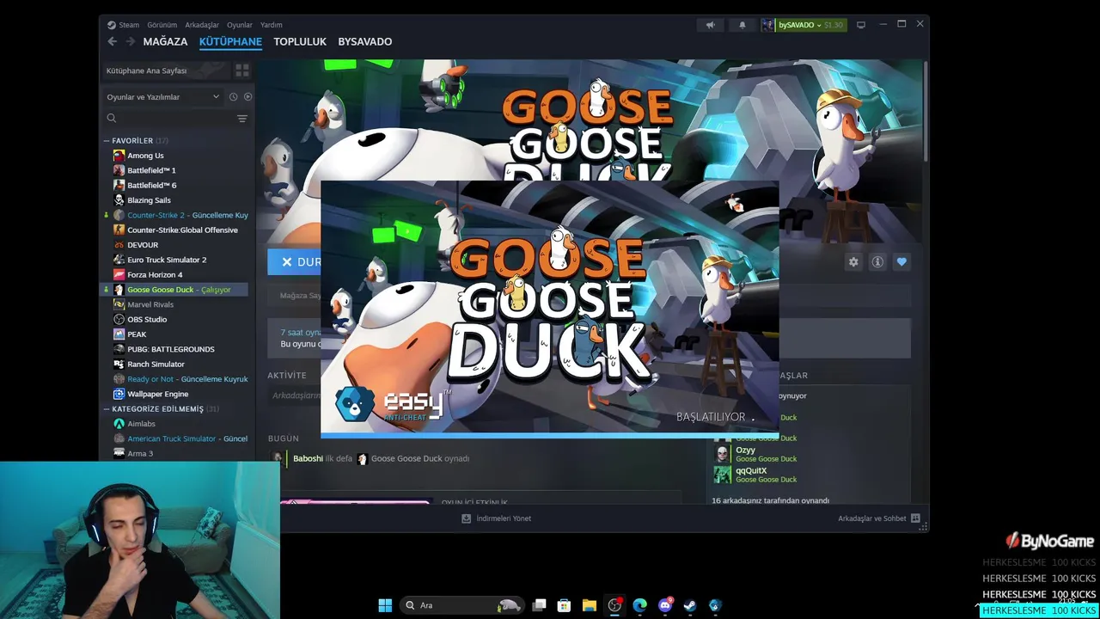Image resolution: width=1100 pixels, height=619 pixels.
Task: Open the notifications bell icon
Action: tap(742, 25)
